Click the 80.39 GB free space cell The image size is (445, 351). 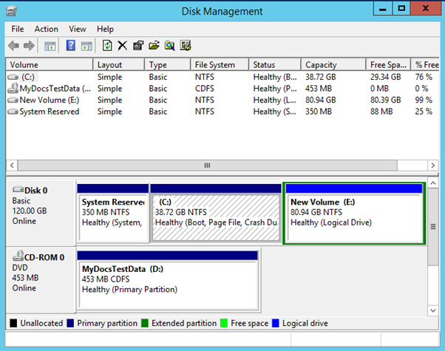pos(385,100)
